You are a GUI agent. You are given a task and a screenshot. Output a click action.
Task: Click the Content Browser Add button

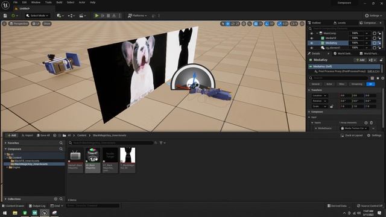[11, 135]
